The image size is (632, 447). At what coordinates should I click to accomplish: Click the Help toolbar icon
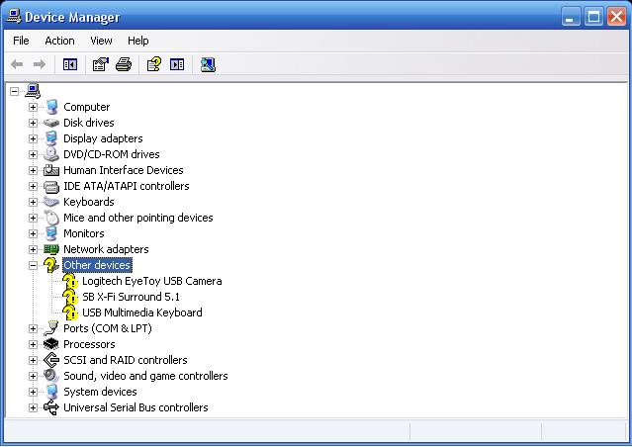click(x=154, y=64)
